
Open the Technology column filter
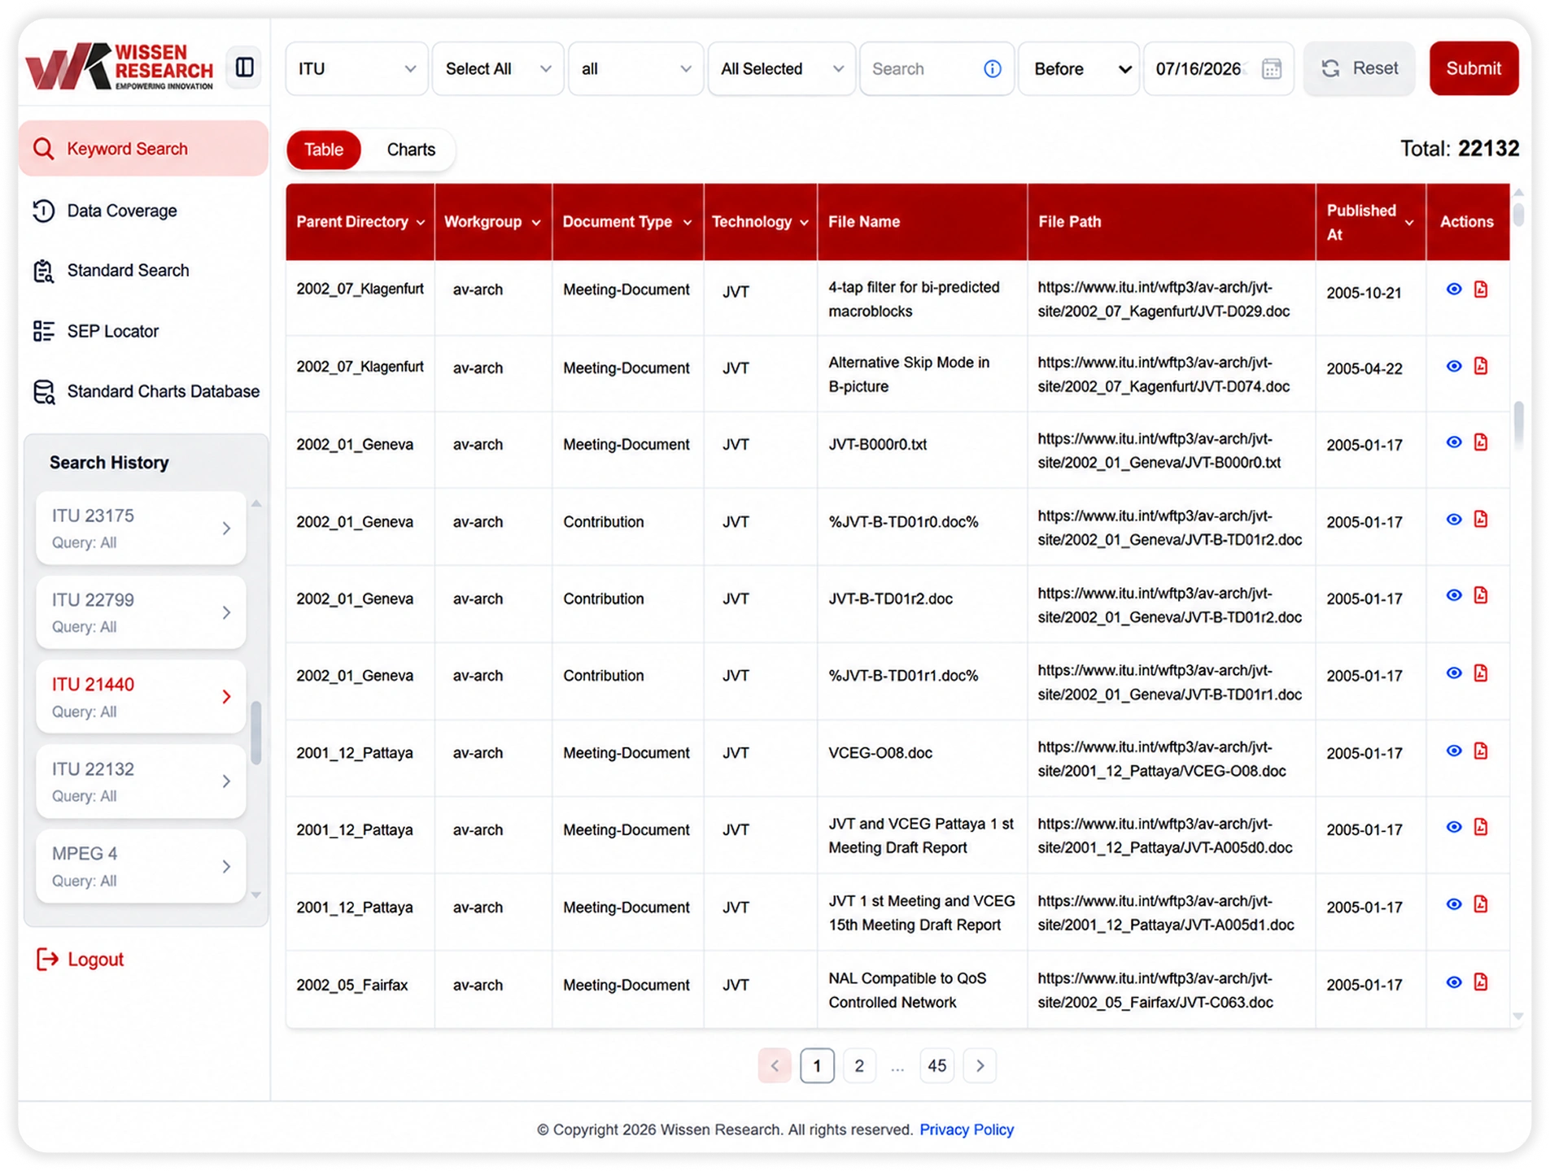804,223
